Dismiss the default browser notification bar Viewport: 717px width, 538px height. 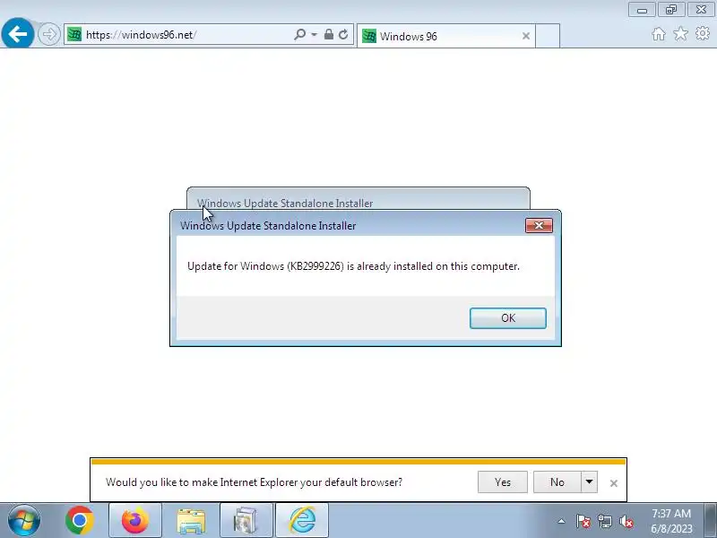pos(614,483)
